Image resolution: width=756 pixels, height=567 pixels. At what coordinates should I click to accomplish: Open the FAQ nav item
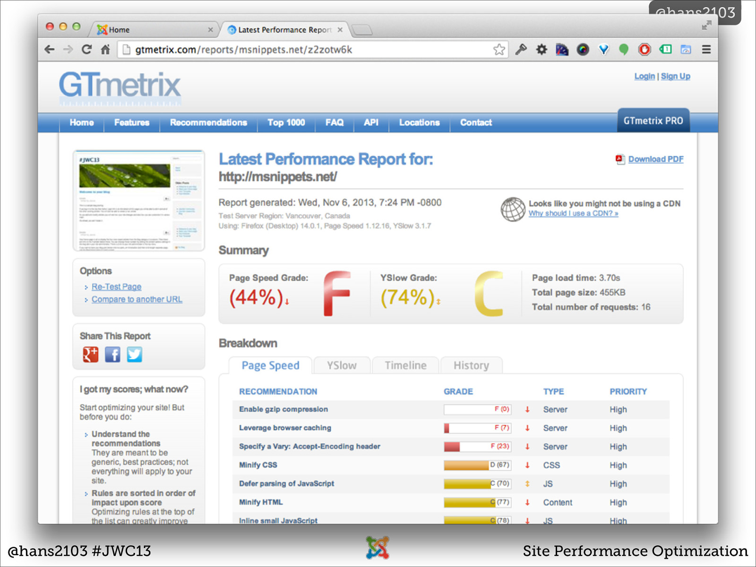(x=335, y=122)
